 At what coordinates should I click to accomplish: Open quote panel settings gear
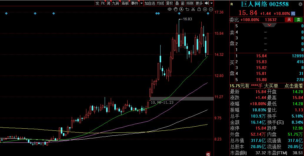coord(300,4)
